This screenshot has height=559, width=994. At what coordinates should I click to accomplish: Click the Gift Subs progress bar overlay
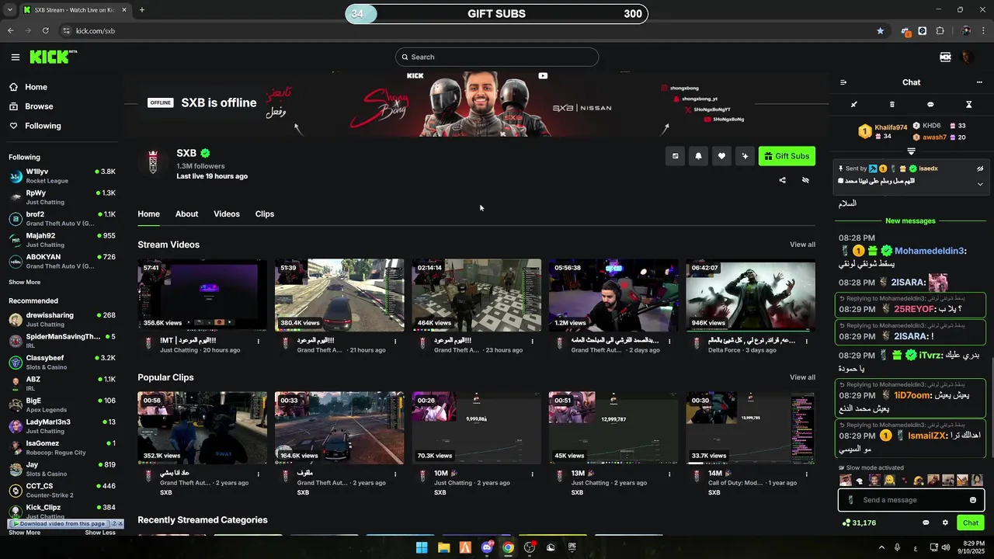(496, 13)
